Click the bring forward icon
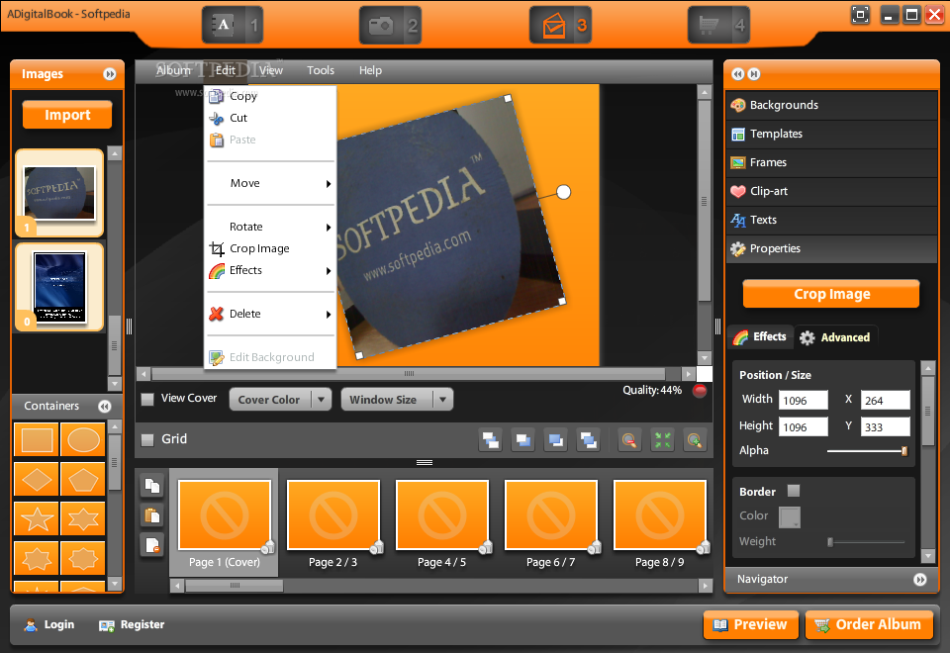This screenshot has height=653, width=950. pyautogui.click(x=522, y=440)
